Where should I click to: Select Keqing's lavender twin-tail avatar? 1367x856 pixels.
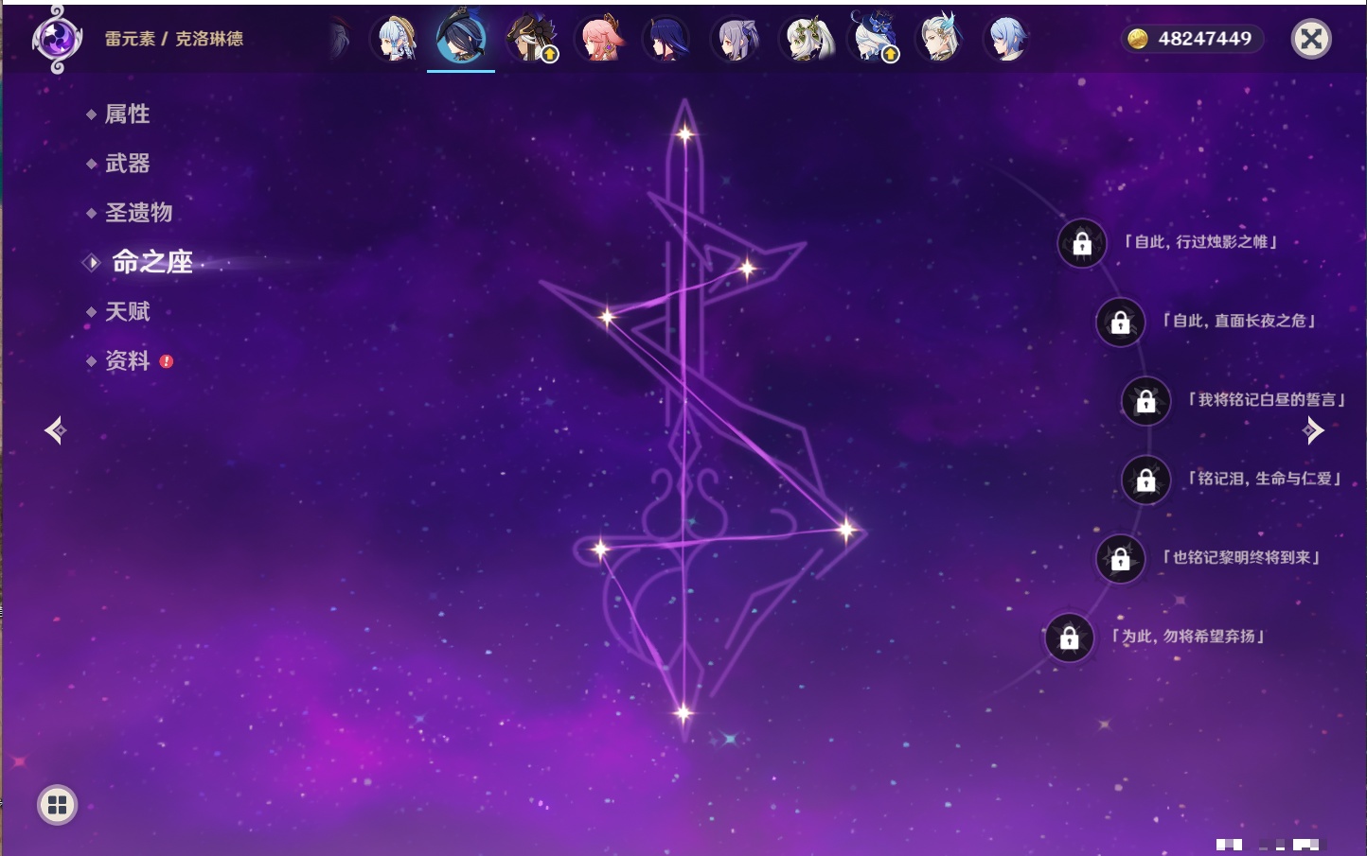736,39
